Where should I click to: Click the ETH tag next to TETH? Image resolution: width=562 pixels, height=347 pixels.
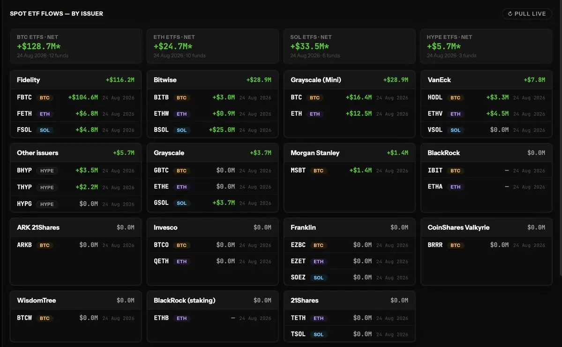pyautogui.click(x=318, y=318)
